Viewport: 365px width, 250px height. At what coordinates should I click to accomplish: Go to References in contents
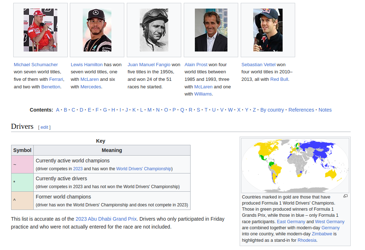(301, 110)
